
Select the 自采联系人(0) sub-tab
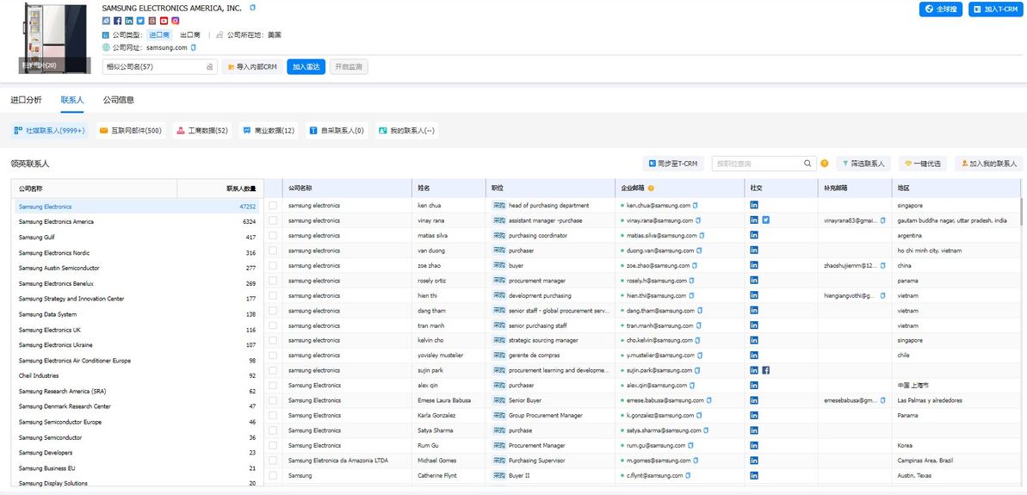click(x=337, y=131)
